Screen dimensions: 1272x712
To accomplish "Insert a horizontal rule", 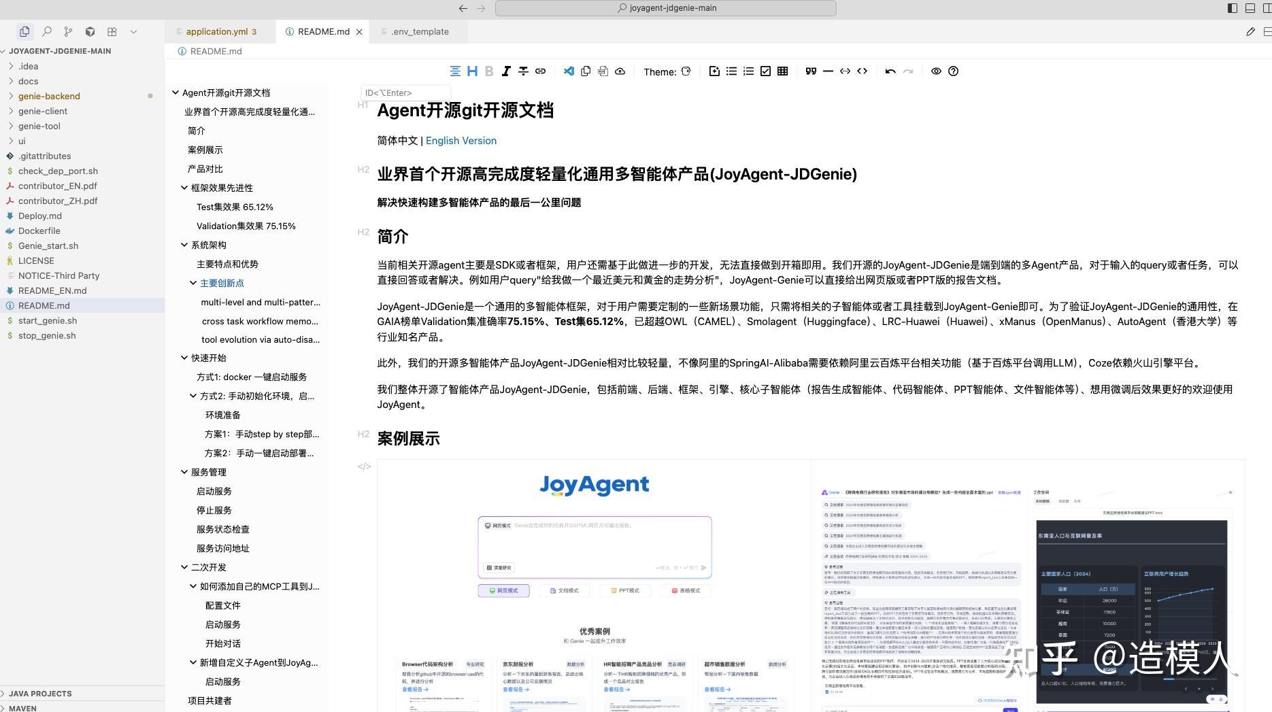I will 828,71.
